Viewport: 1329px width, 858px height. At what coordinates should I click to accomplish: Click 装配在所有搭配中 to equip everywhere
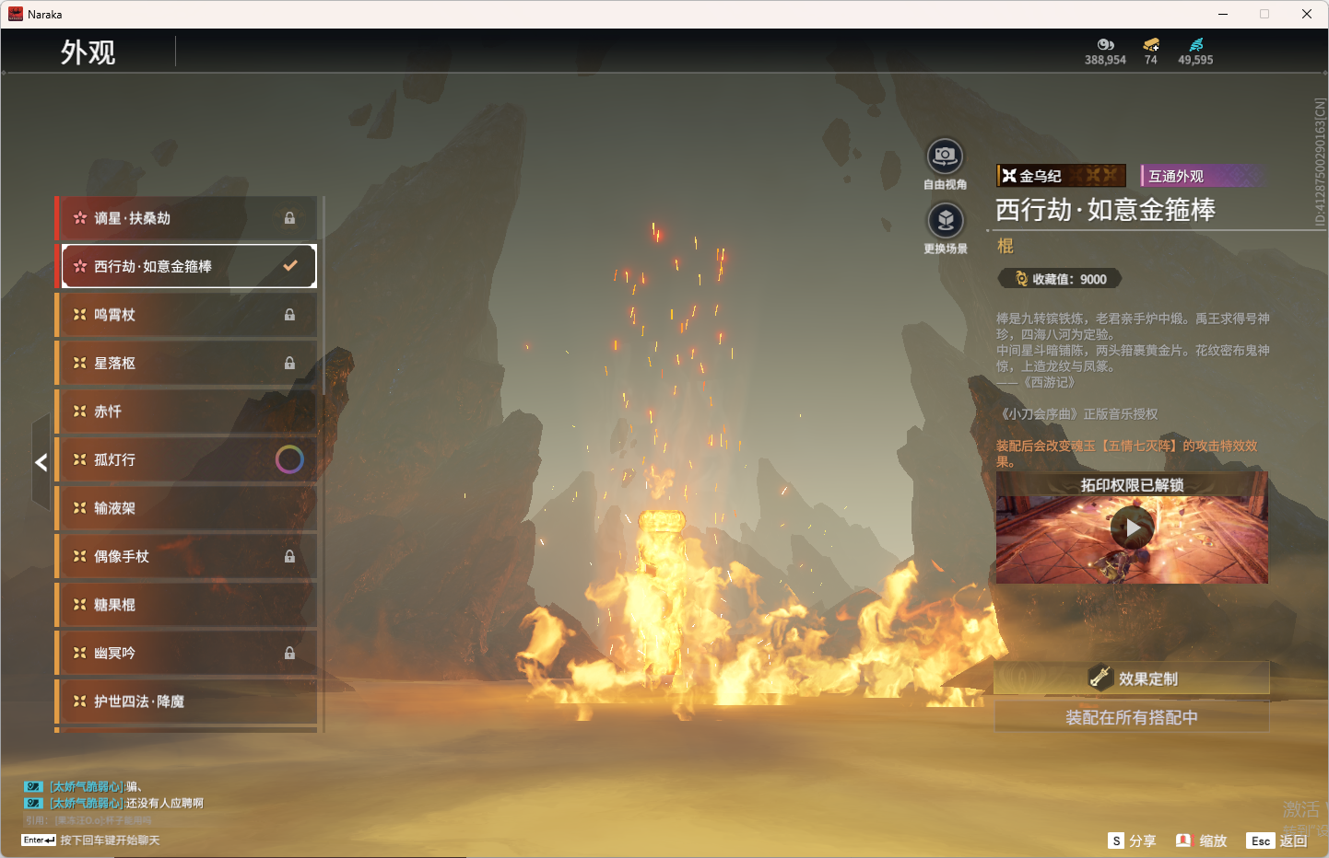pyautogui.click(x=1132, y=717)
